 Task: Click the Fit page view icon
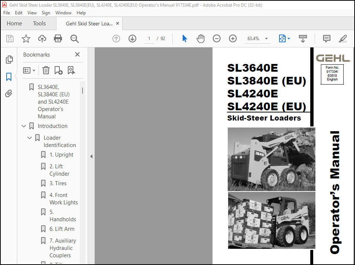coord(282,39)
